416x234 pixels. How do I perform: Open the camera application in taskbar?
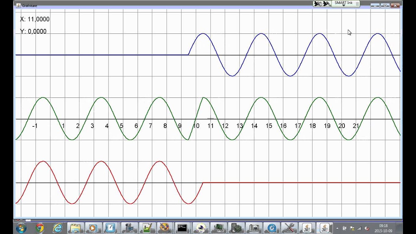click(x=253, y=228)
